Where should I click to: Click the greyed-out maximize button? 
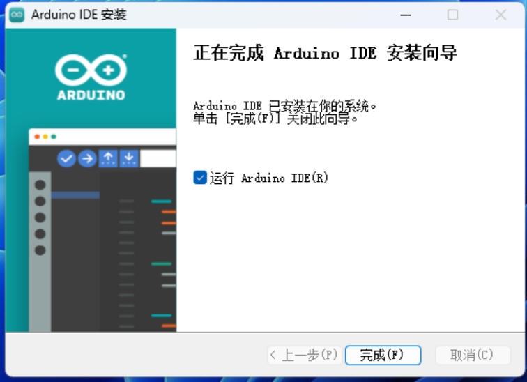tap(452, 15)
